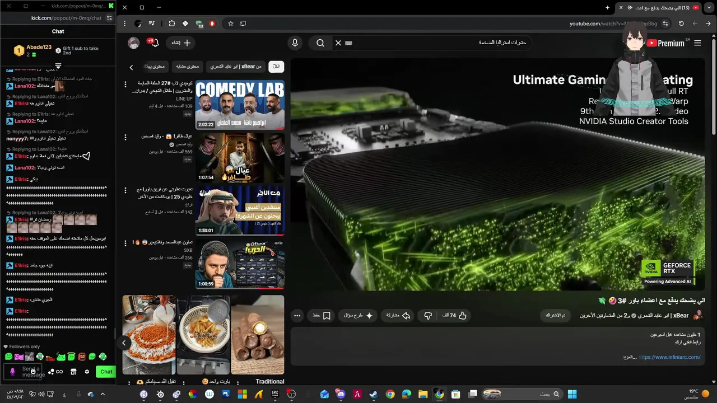Screen dimensions: 717x403
Task: Open the Kick chat shop icon
Action: 73,372
